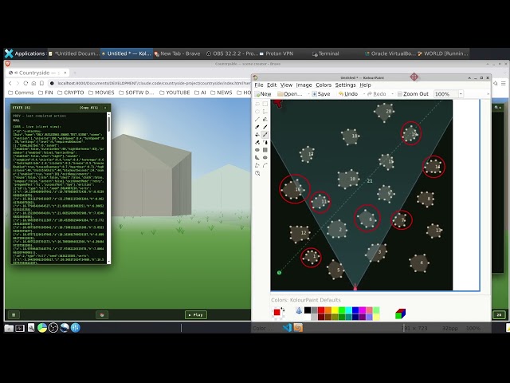Click the foreground/background color indicator

tap(277, 313)
